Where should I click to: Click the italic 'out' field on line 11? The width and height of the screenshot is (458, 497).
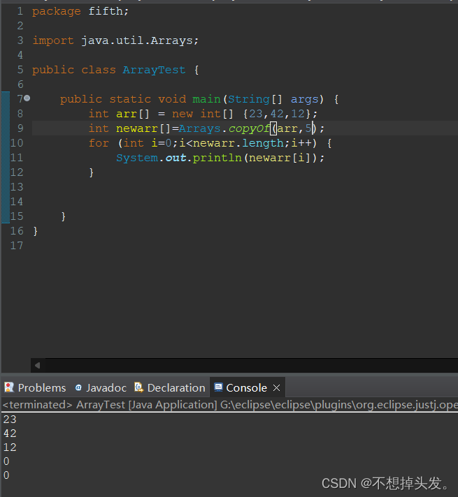(176, 158)
